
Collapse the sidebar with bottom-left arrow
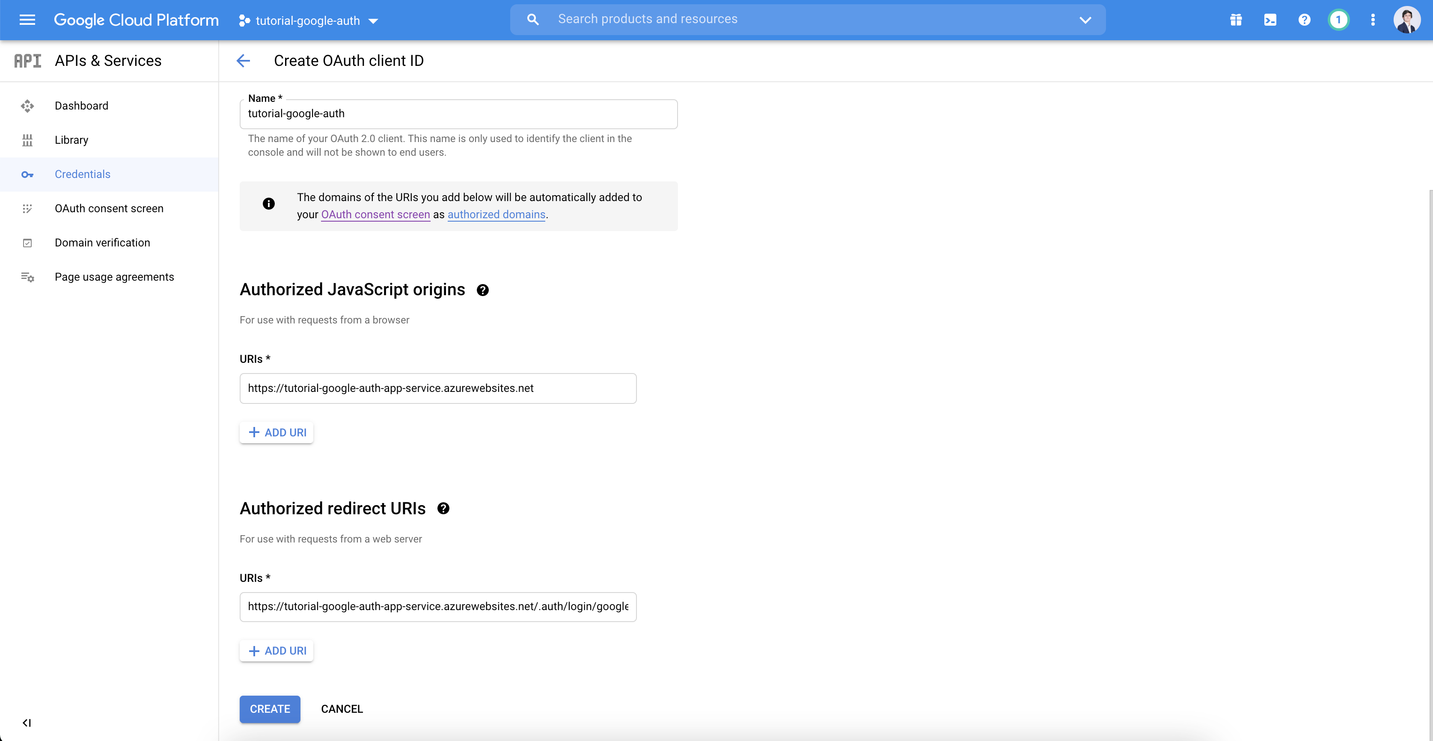27,723
